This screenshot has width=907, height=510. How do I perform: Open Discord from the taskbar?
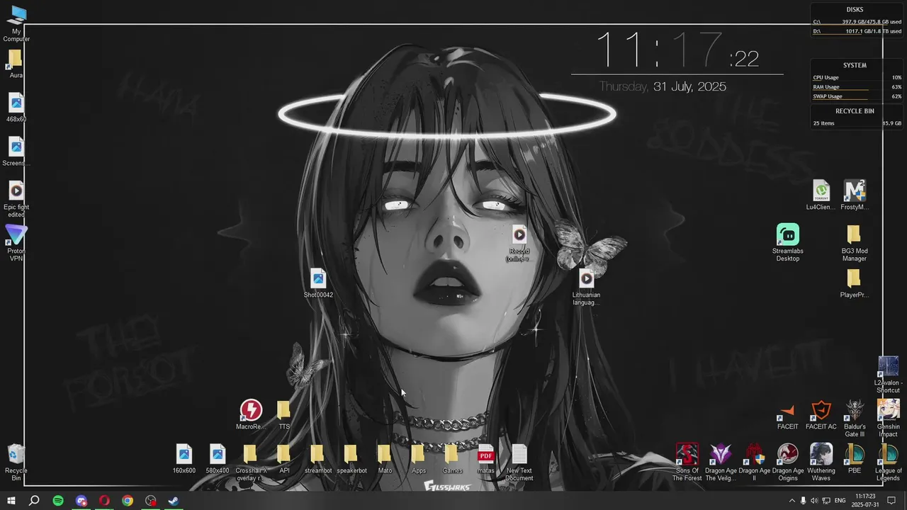tap(81, 501)
